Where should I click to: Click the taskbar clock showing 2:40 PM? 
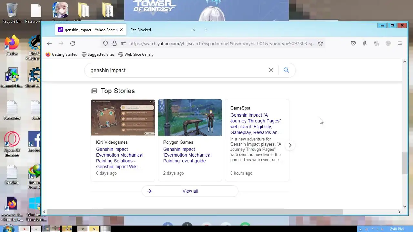point(397,229)
